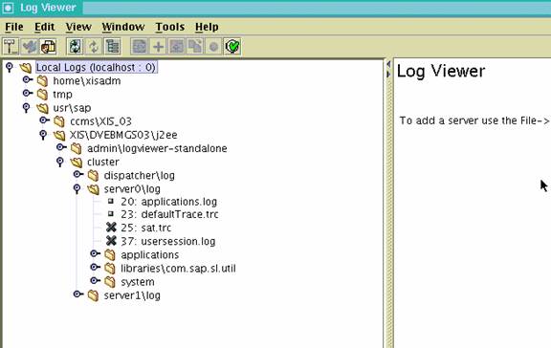Click the connect-to-server toolbar icon, first in toolbar
The image size is (551, 348).
coord(11,46)
